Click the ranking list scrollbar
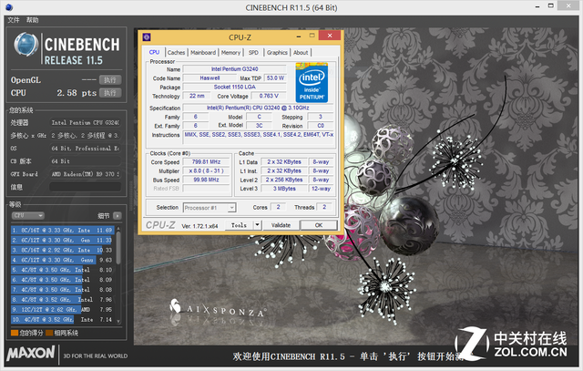This screenshot has width=583, height=371. click(x=118, y=247)
